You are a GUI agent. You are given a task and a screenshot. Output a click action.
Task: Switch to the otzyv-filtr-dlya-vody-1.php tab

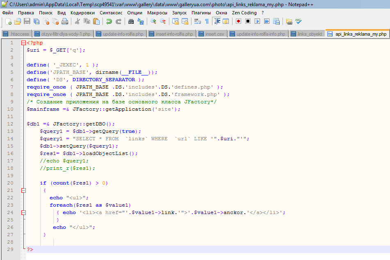pos(63,34)
